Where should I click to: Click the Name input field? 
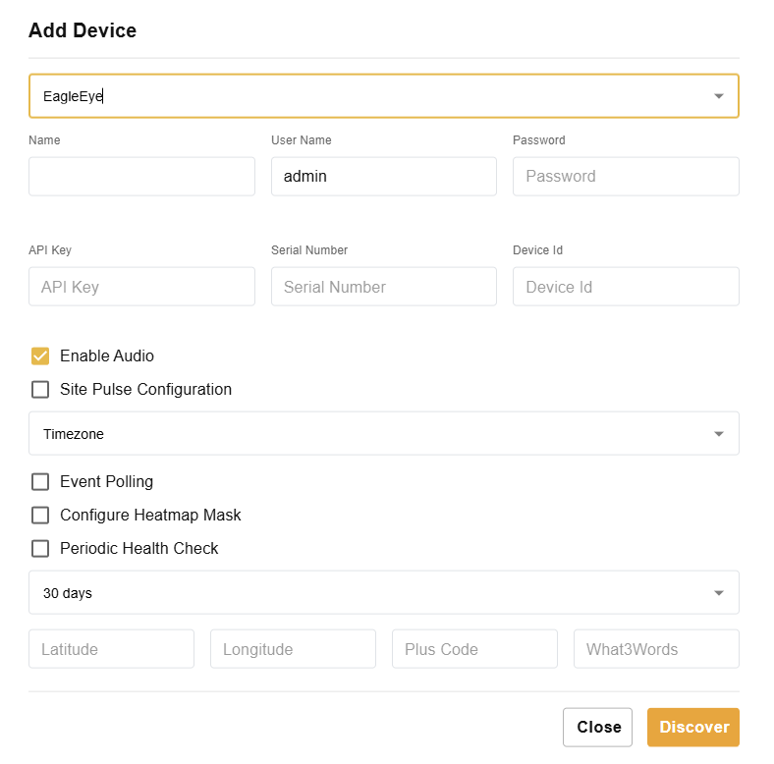coord(141,177)
